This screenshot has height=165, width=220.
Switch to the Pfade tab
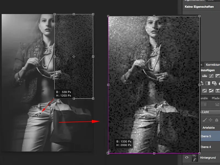pos(216,98)
